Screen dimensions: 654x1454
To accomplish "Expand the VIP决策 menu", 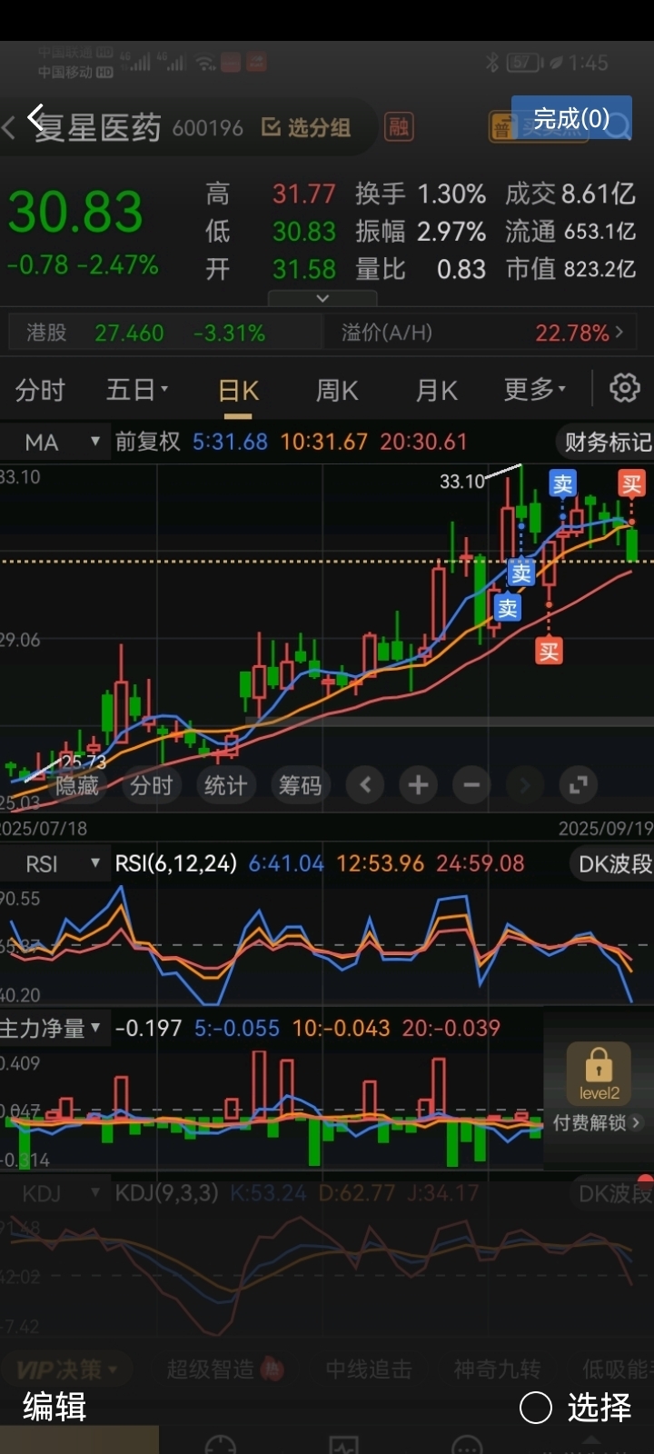I will [68, 1369].
